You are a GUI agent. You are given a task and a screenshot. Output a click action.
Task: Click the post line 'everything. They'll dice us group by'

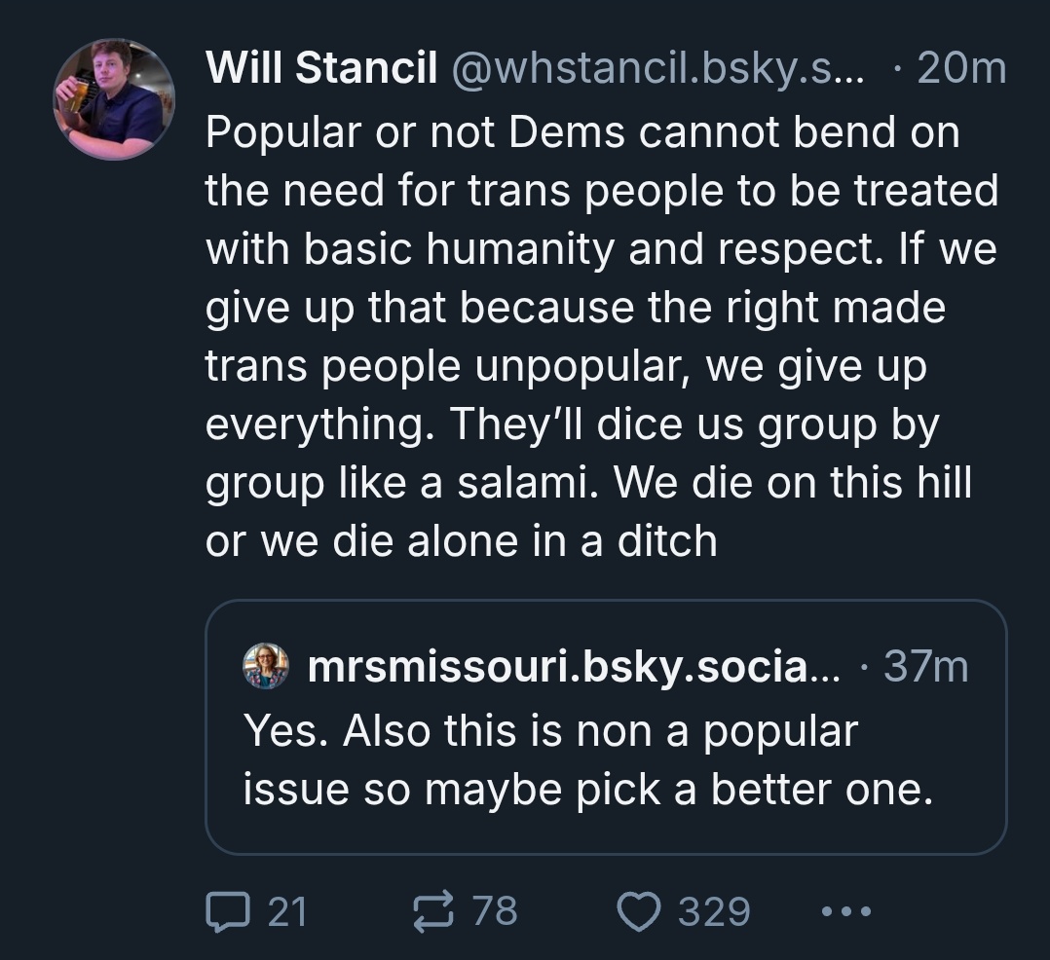click(571, 425)
